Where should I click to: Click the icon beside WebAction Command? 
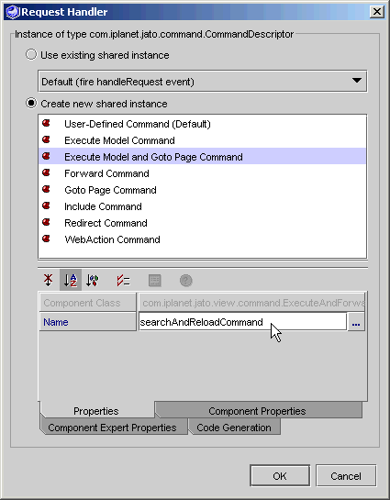pos(47,239)
